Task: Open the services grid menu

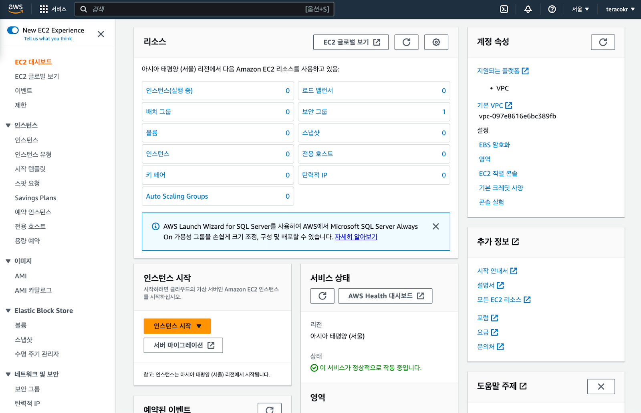Action: pos(44,9)
